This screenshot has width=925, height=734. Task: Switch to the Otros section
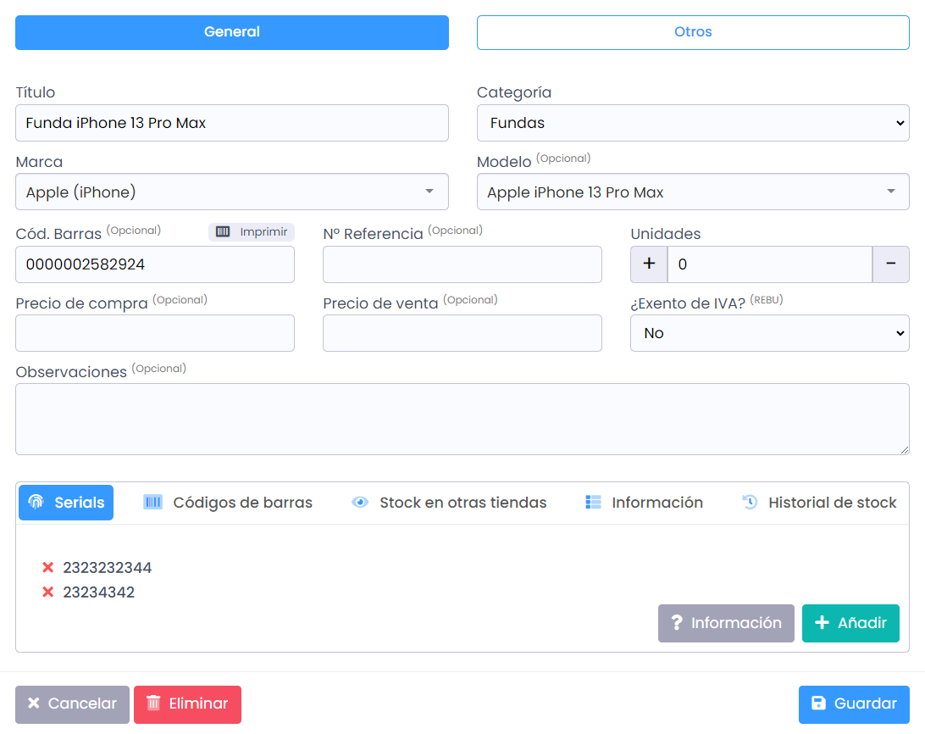tap(693, 32)
